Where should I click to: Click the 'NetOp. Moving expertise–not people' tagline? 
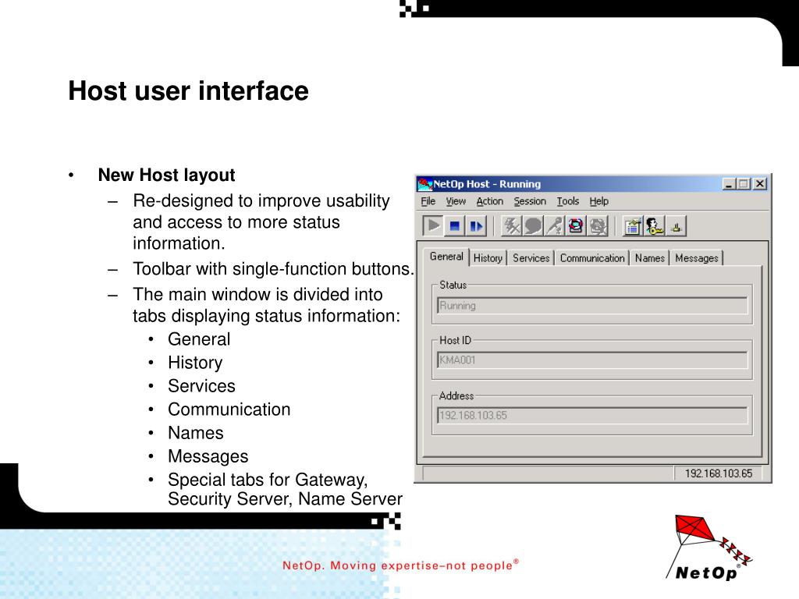pos(400,565)
